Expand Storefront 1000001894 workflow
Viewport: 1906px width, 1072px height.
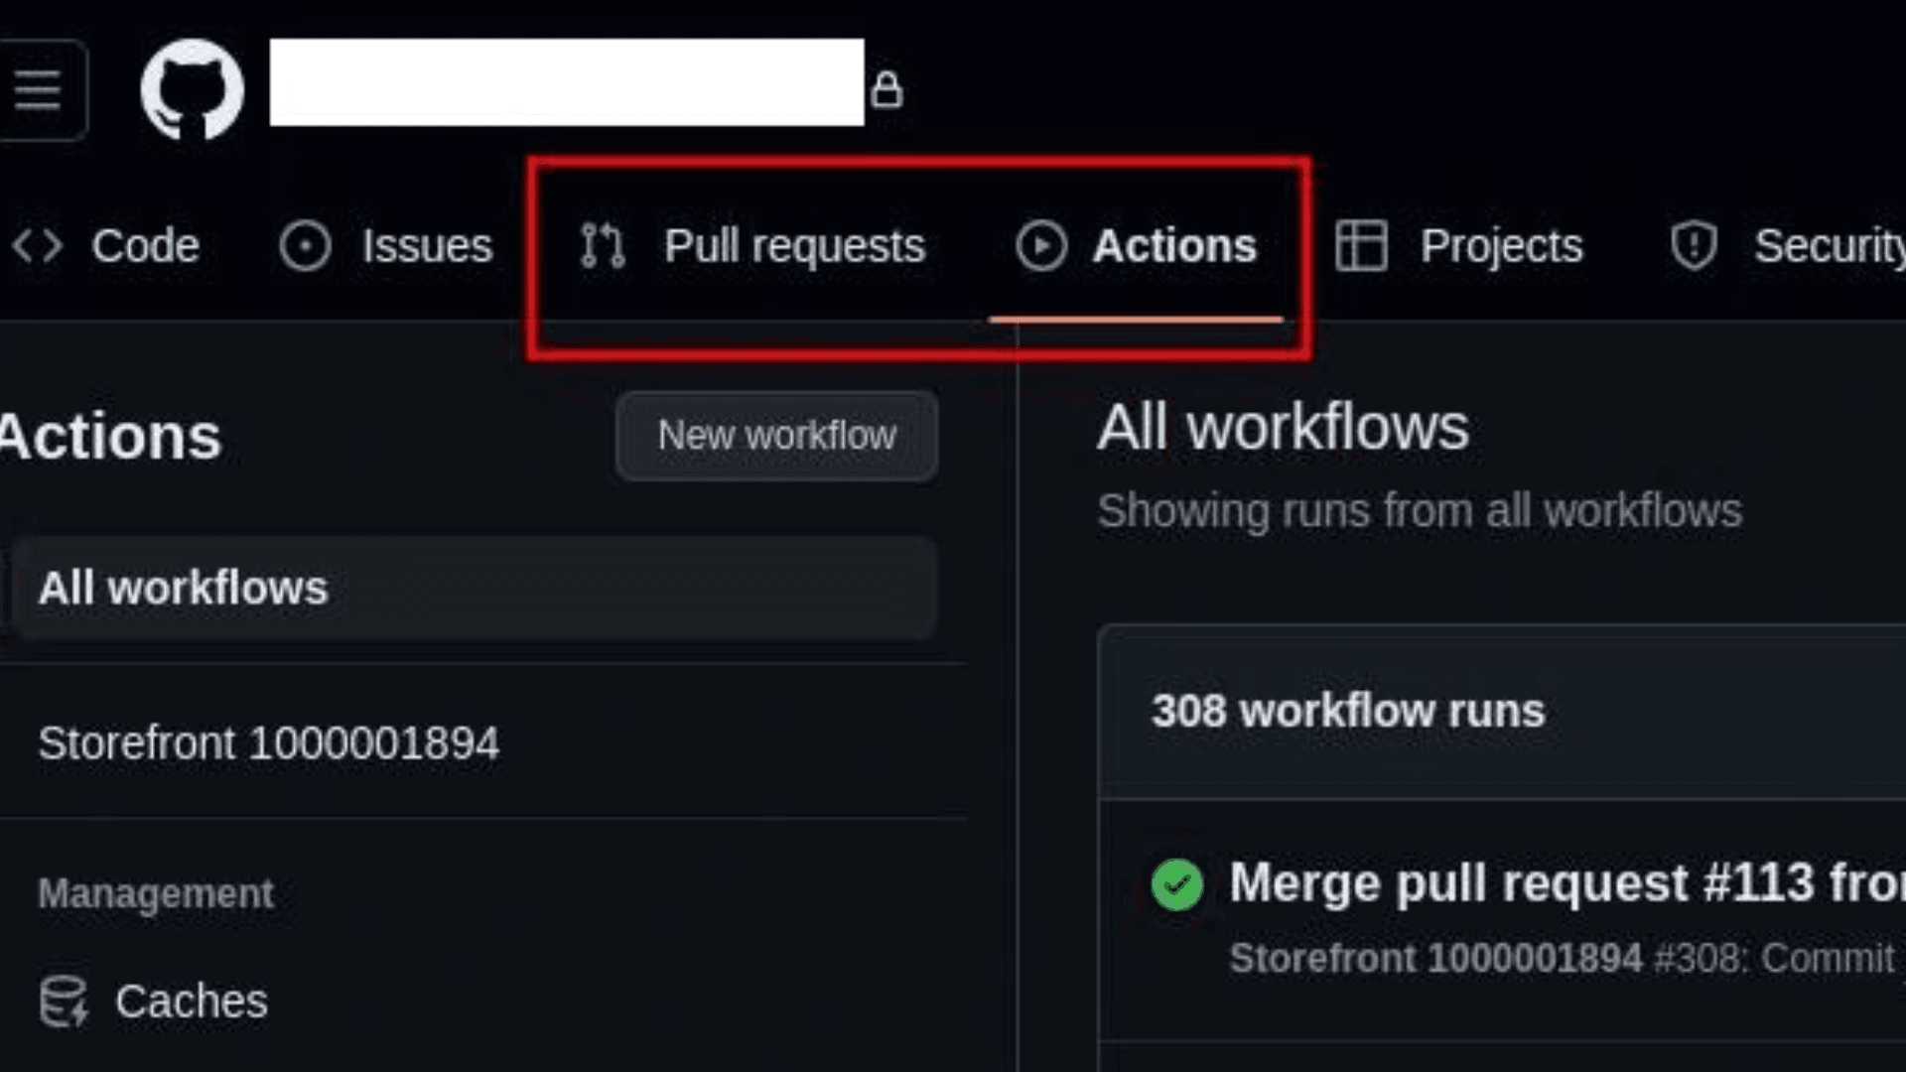(268, 742)
